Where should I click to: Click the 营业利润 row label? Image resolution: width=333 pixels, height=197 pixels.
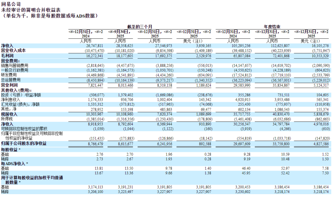(x=9, y=84)
